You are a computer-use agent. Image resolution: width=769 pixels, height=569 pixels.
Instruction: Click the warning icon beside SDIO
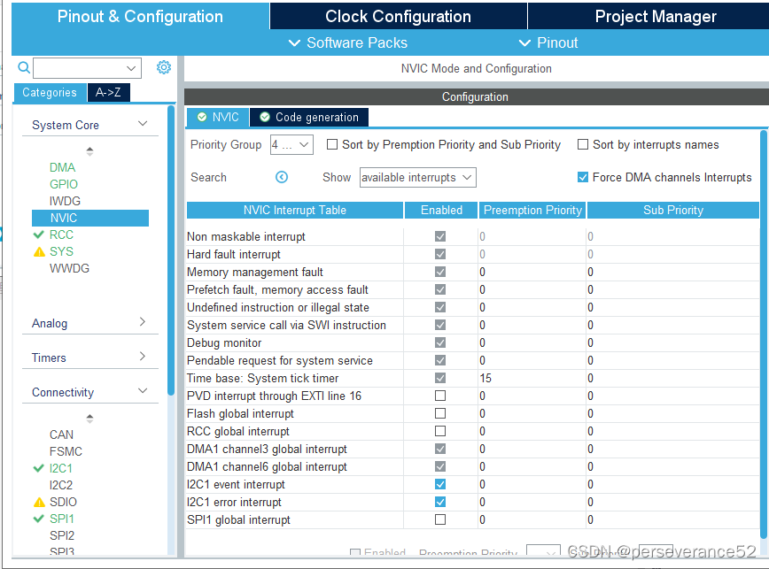(39, 502)
